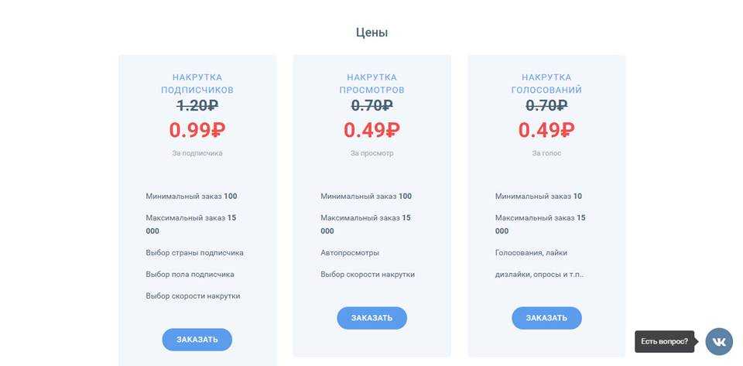
Task: Click the "Автопросмотры" feature line
Action: click(x=350, y=253)
